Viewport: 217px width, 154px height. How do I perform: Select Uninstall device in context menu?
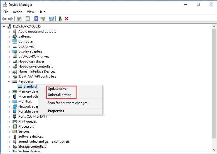click(59, 95)
